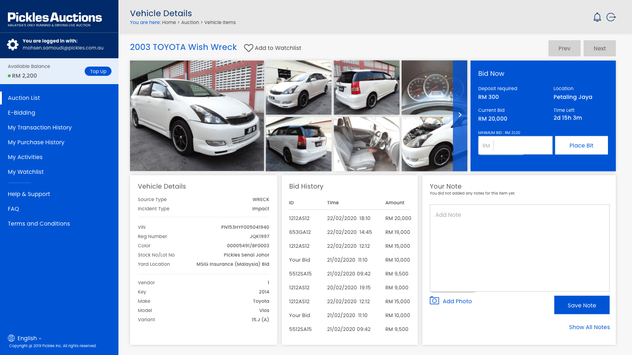Click Save Note button
The width and height of the screenshot is (632, 355).
[x=582, y=305]
